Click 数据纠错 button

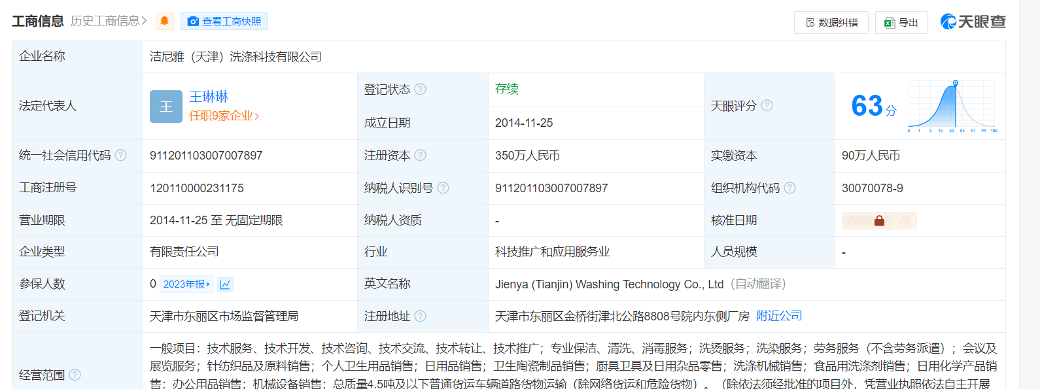831,22
